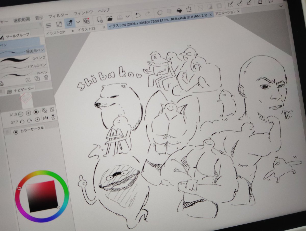Close the イラスト24 tab

[x=211, y=15]
